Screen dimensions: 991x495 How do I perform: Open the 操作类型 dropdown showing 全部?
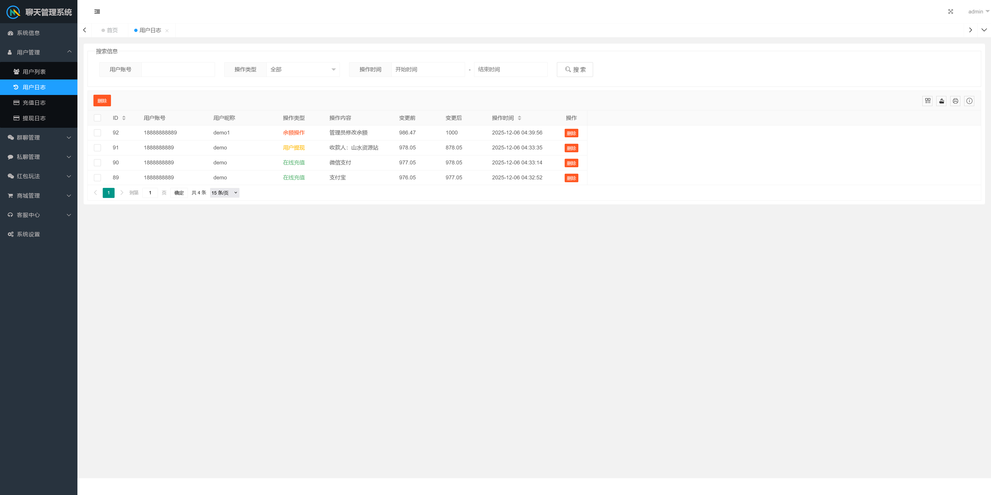coord(302,70)
